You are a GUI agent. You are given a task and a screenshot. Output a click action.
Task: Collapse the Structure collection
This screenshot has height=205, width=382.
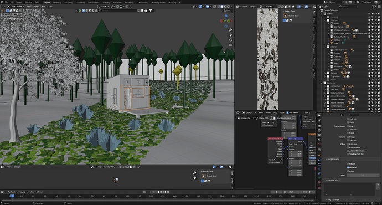tap(325, 20)
